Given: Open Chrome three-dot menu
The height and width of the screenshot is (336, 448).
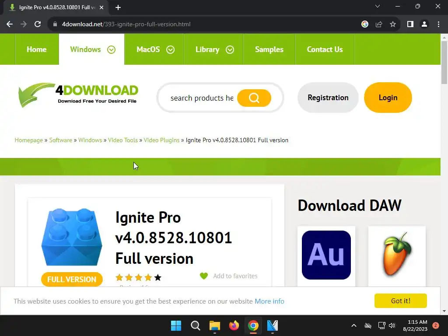Looking at the screenshot, I should tap(438, 24).
